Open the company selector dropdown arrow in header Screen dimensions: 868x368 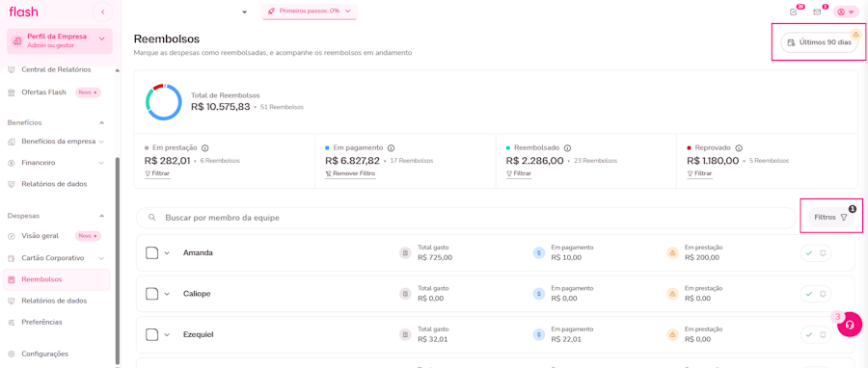point(244,13)
